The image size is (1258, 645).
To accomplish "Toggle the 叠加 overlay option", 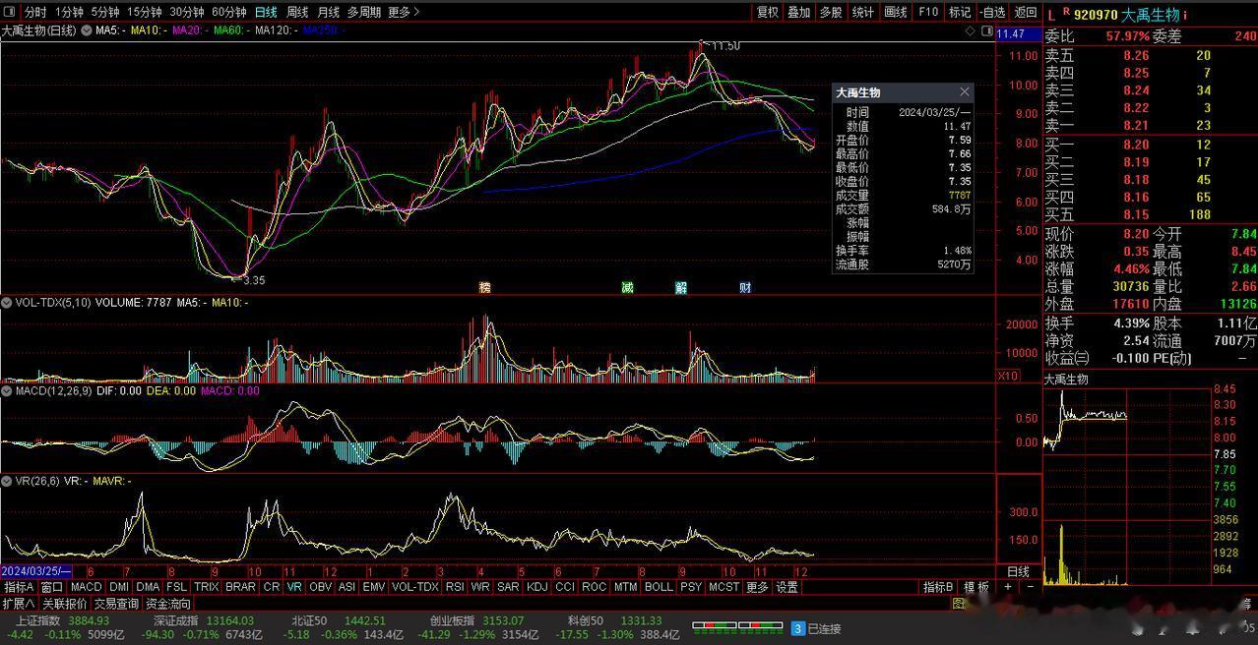I will click(798, 12).
